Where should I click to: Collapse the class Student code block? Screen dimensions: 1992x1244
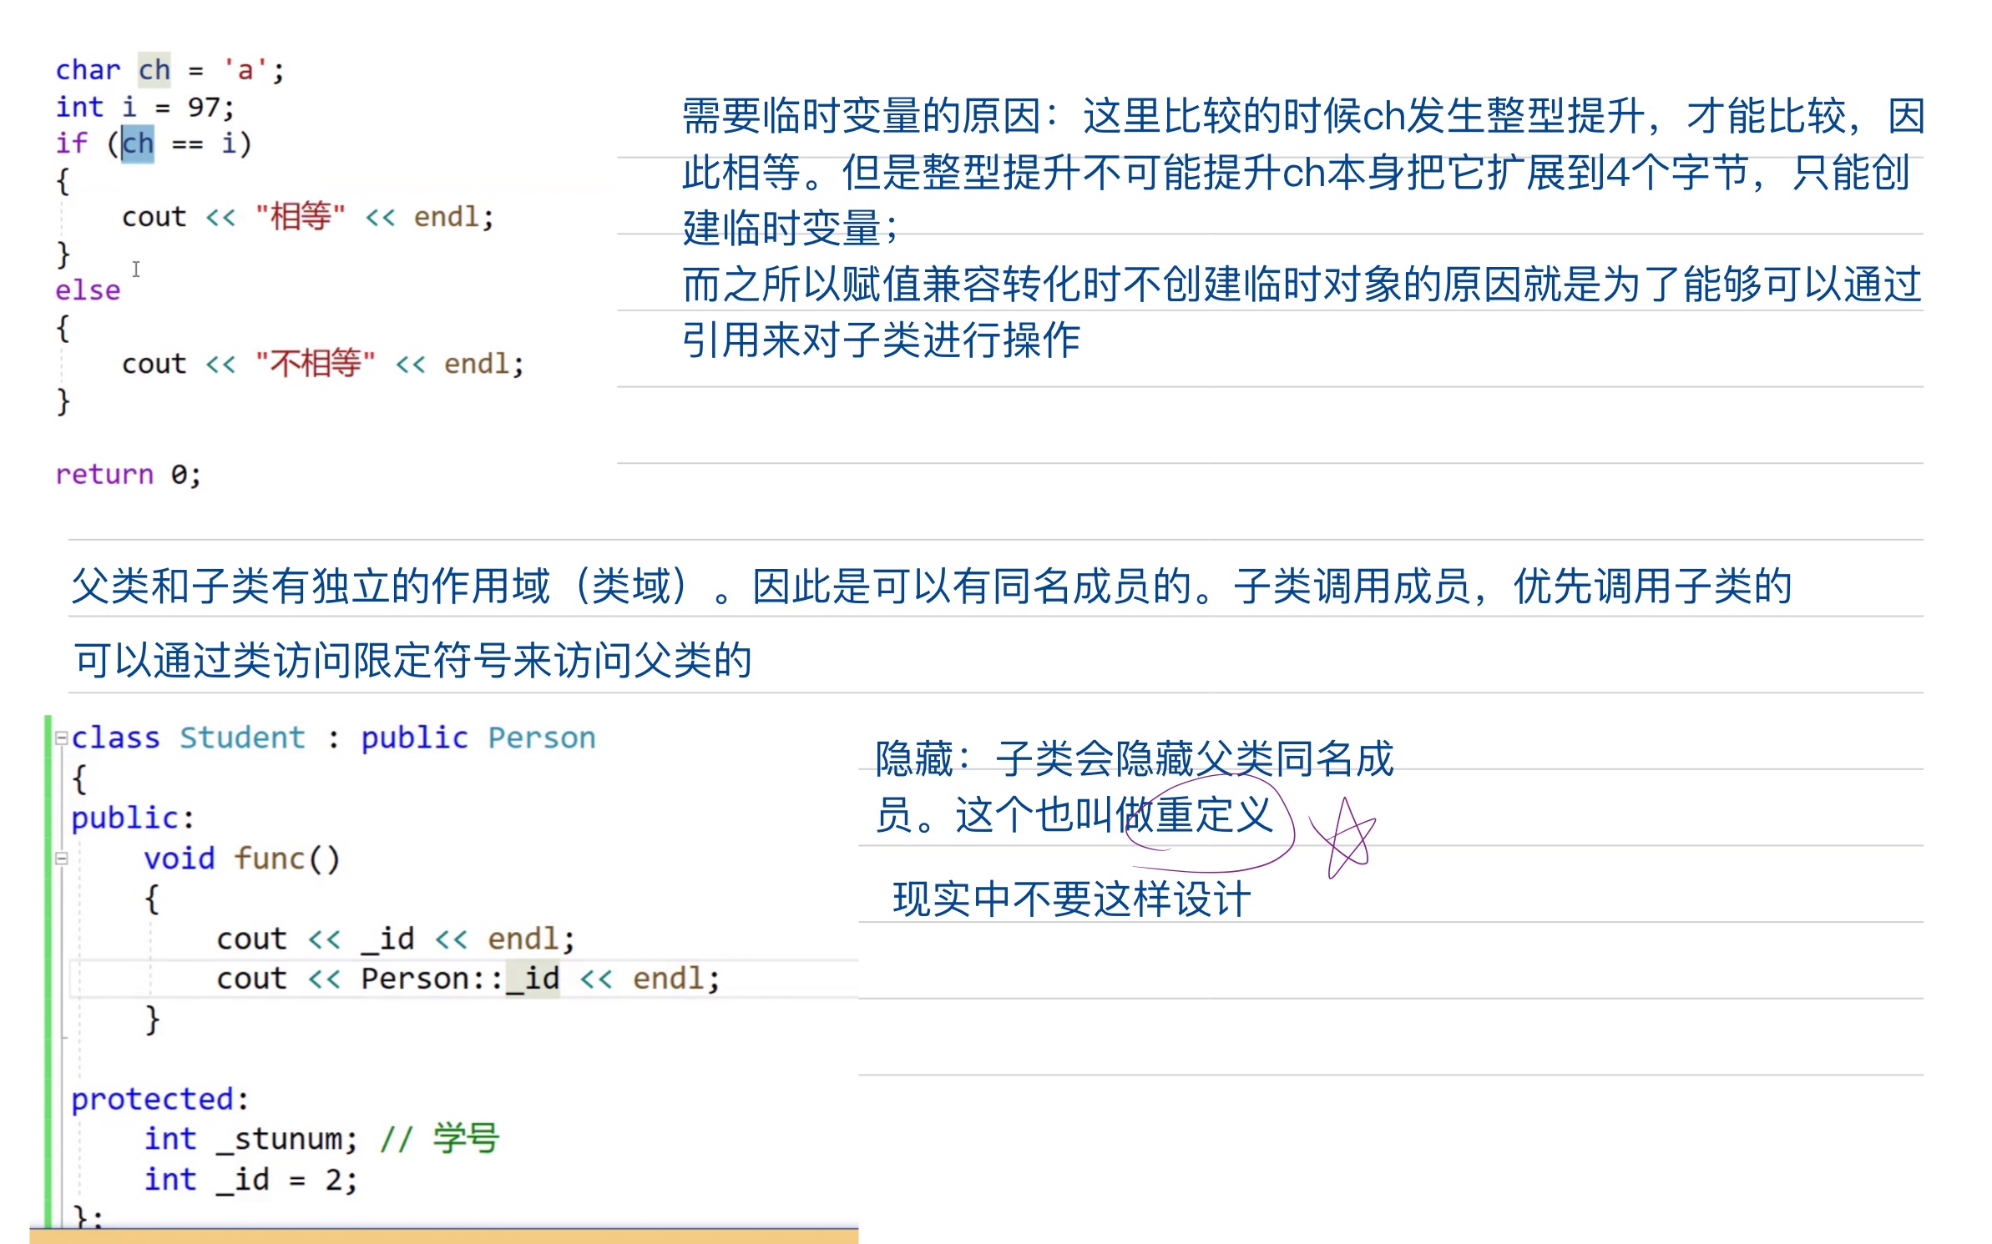(61, 738)
